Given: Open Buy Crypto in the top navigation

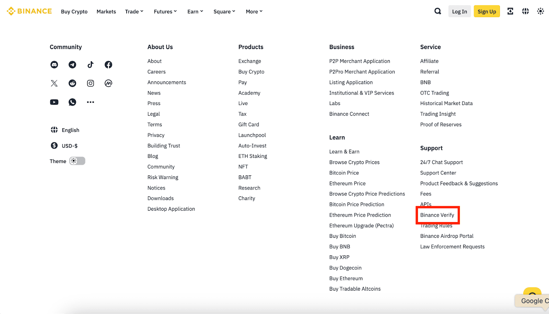Looking at the screenshot, I should [x=74, y=12].
